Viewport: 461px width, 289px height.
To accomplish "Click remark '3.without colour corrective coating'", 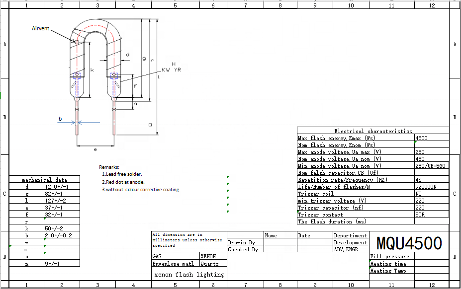I will click(141, 189).
